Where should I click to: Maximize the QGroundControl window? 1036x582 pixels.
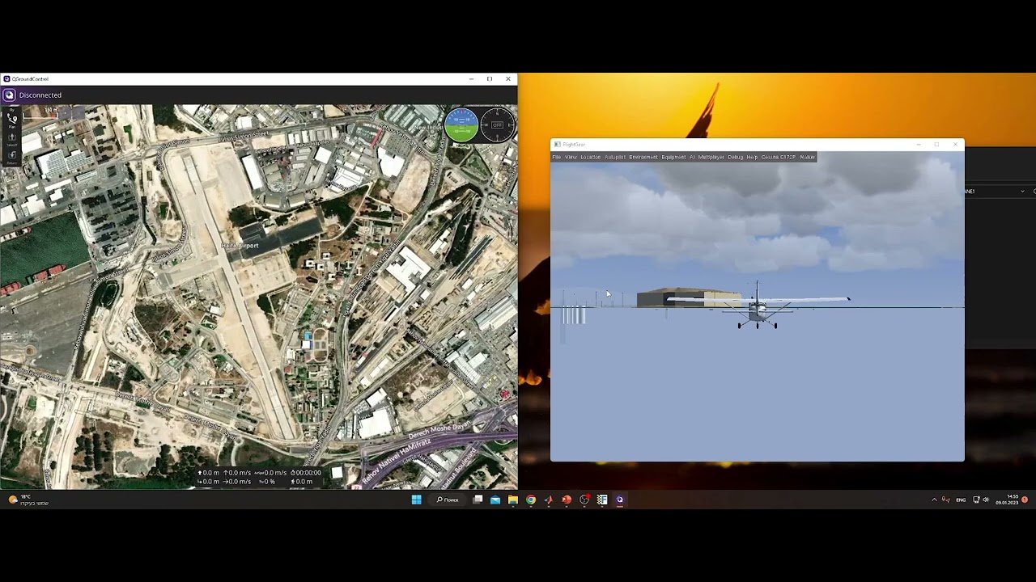click(x=490, y=79)
